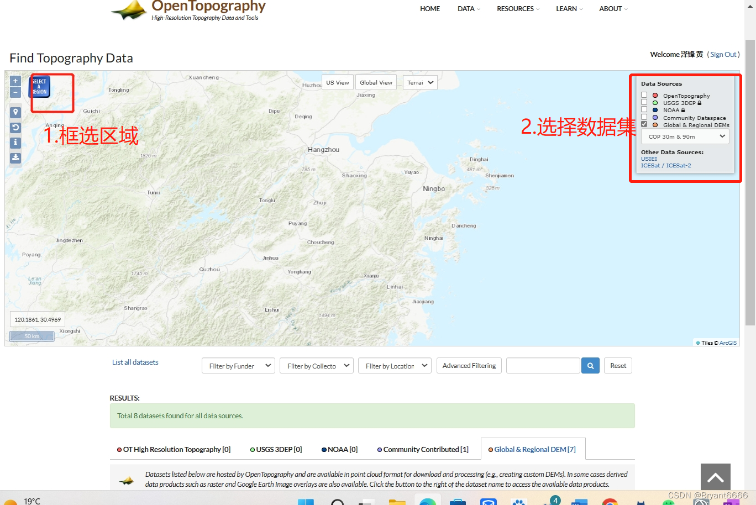
Task: Open Chrome from taskbar
Action: 610,502
